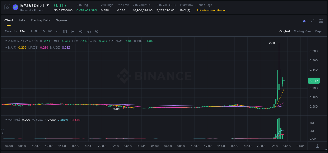This screenshot has height=153, width=328.
Task: Add RAD/USDT to favorites via star icon
Action: tap(7, 7)
